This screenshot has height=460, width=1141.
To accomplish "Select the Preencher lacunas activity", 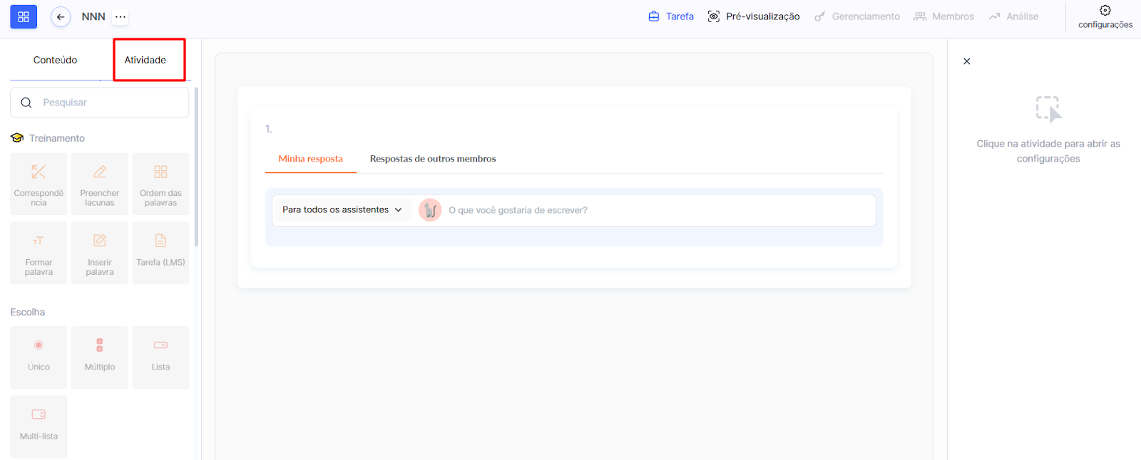I will 100,184.
